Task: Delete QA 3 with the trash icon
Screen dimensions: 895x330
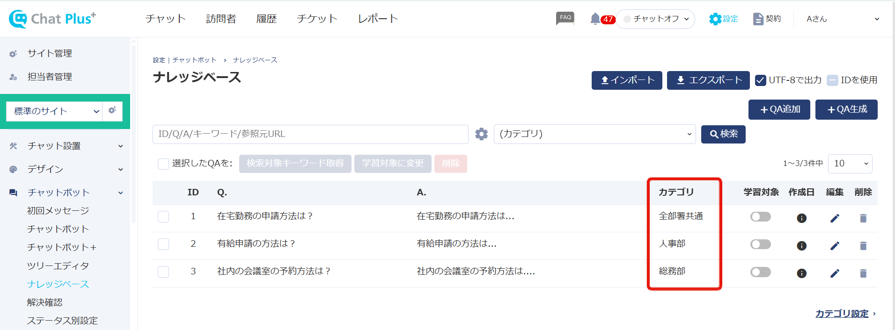Action: [863, 273]
